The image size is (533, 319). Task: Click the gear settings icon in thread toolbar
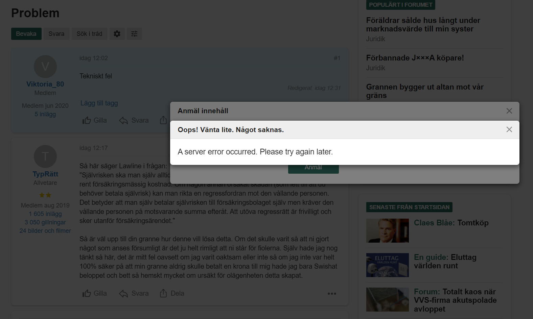pos(117,34)
